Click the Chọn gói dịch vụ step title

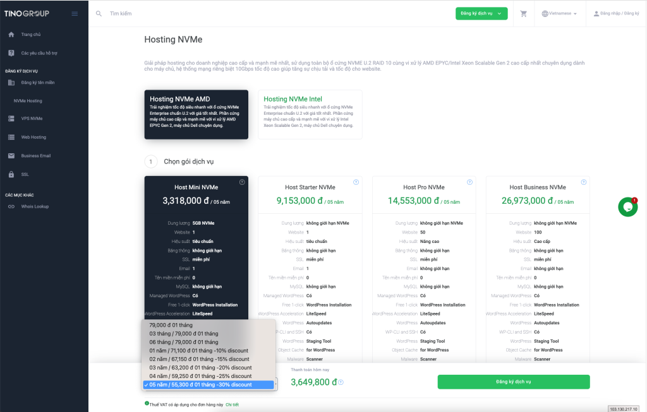(x=188, y=162)
